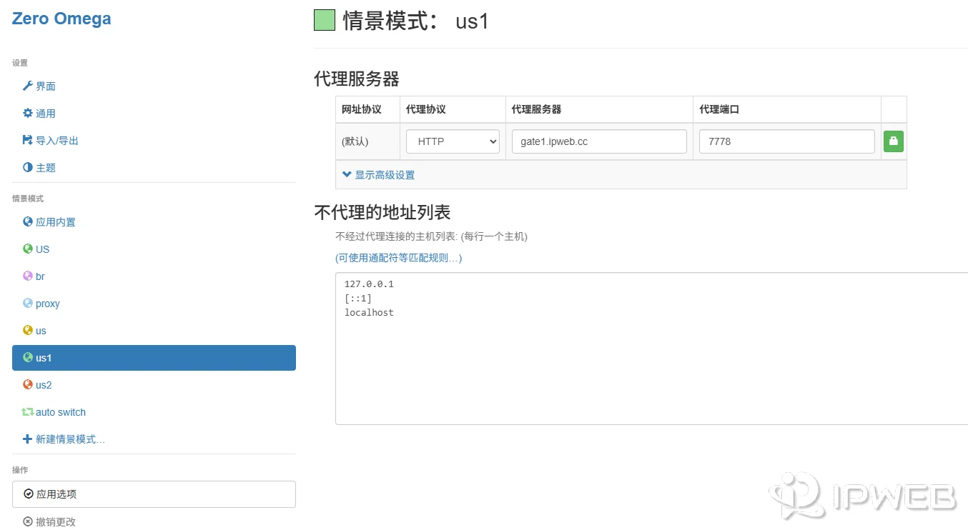Click the gear icon beside 通用
968x530 pixels.
point(27,113)
